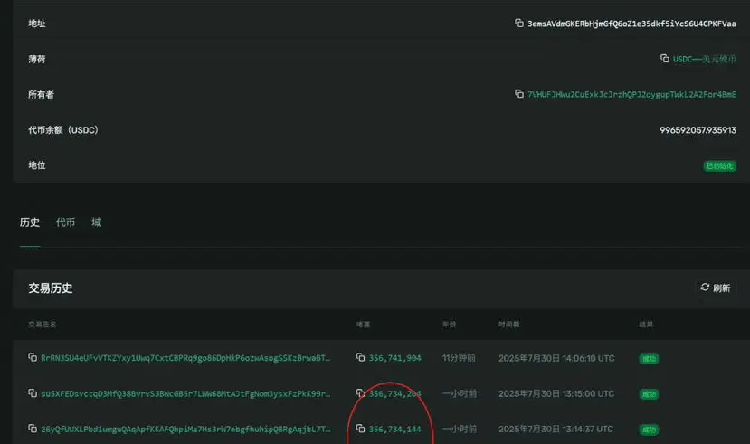Viewport: 750px width, 444px height.
Task: Click the 代币余额 (USDC) label
Action: point(63,130)
